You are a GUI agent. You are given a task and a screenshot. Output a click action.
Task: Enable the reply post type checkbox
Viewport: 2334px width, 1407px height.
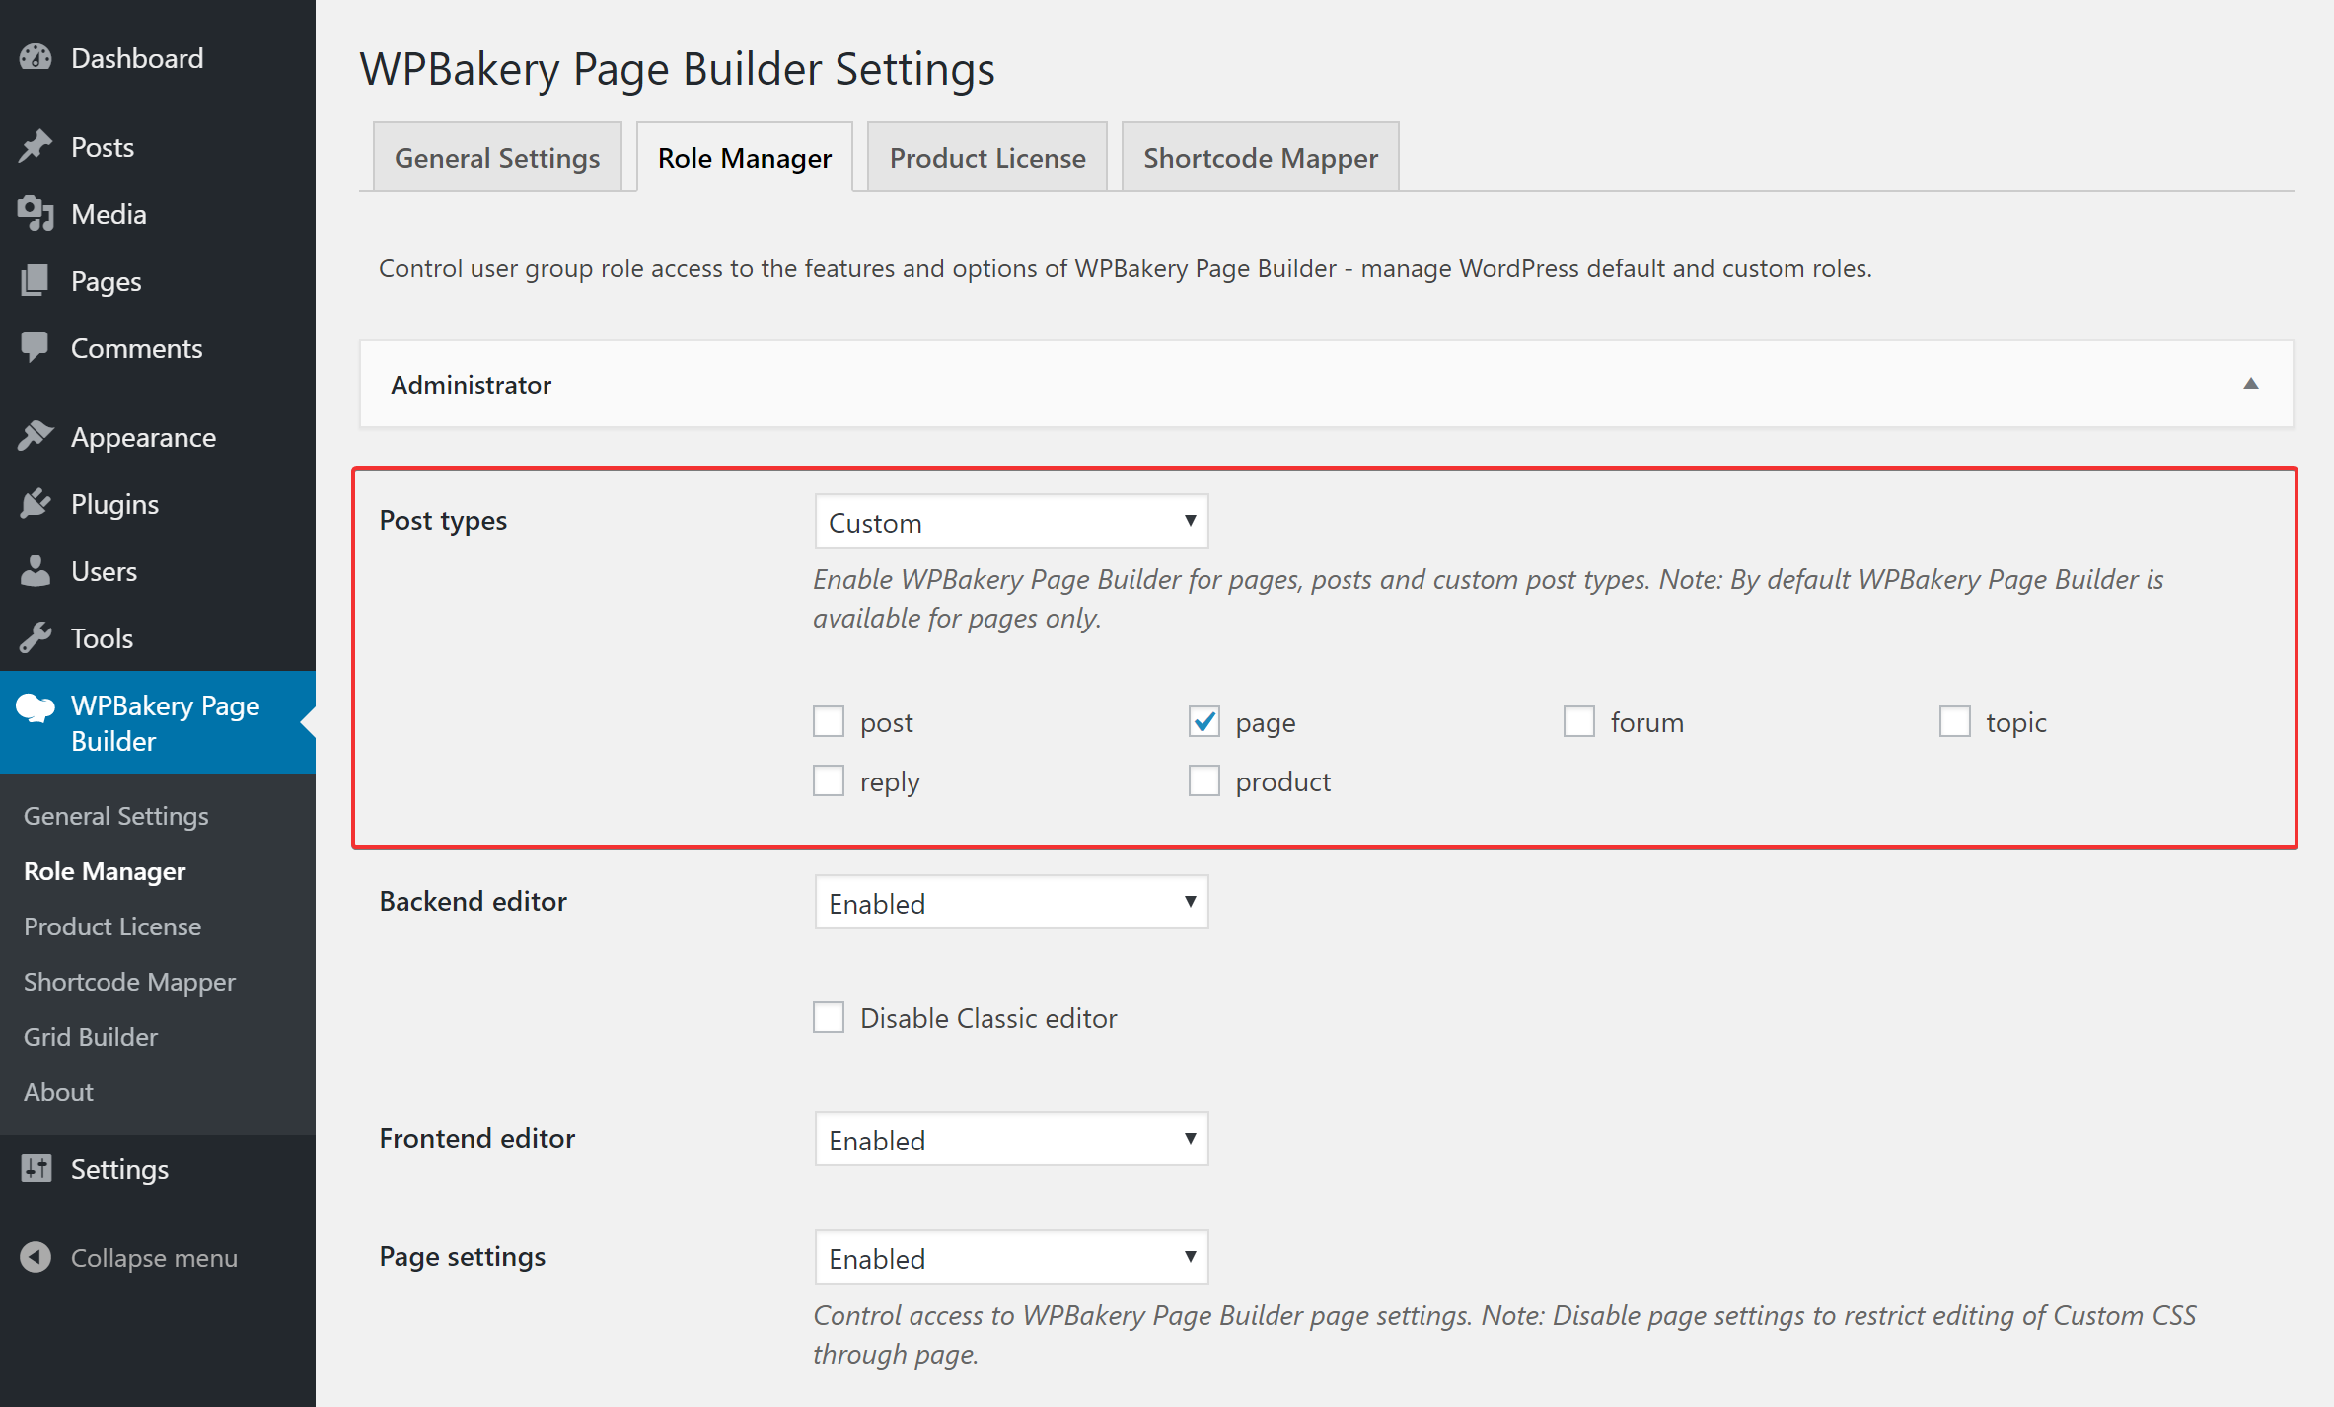point(829,781)
